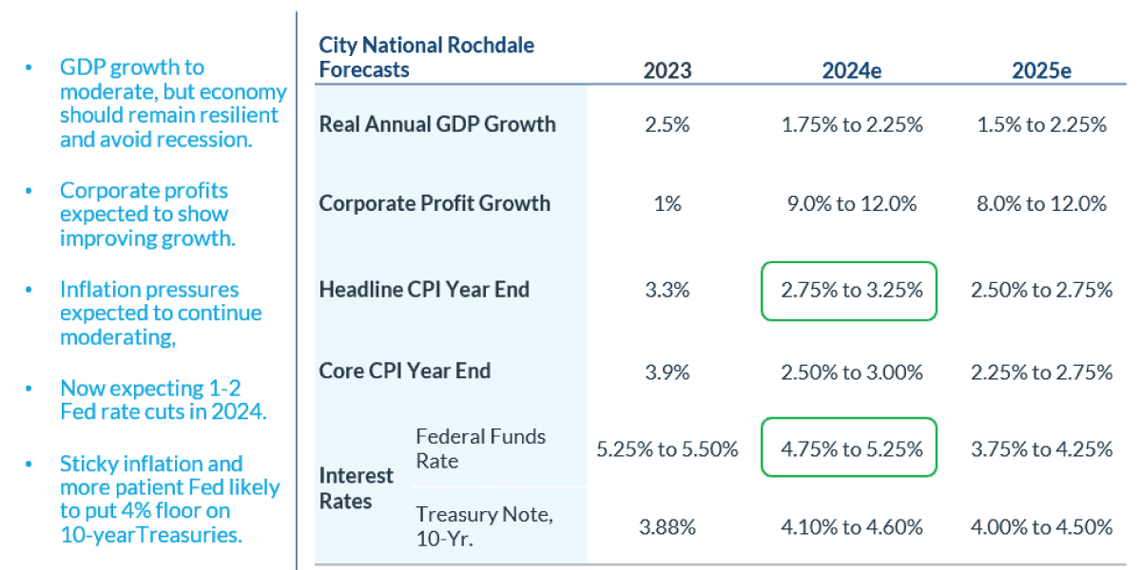1141x570 pixels.
Task: Select the bullet about sticky inflation
Action: pos(169,499)
